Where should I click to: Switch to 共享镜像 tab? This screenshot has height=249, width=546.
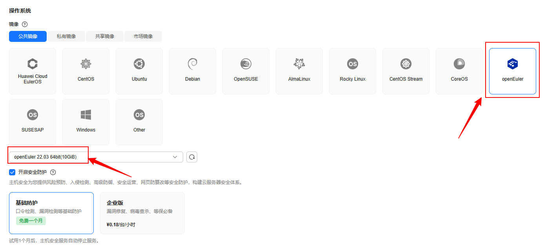[104, 36]
